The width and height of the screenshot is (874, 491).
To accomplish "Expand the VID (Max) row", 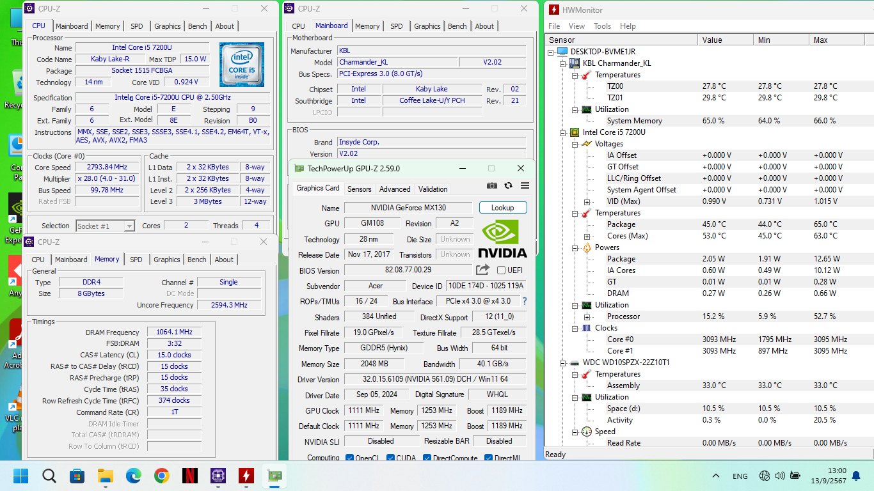I will point(587,201).
